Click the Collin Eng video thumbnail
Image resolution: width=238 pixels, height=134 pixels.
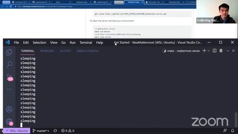click(x=217, y=12)
